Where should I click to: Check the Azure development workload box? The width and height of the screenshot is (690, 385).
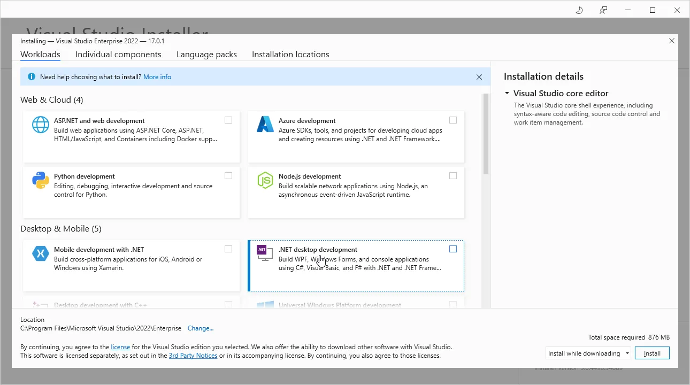(453, 120)
